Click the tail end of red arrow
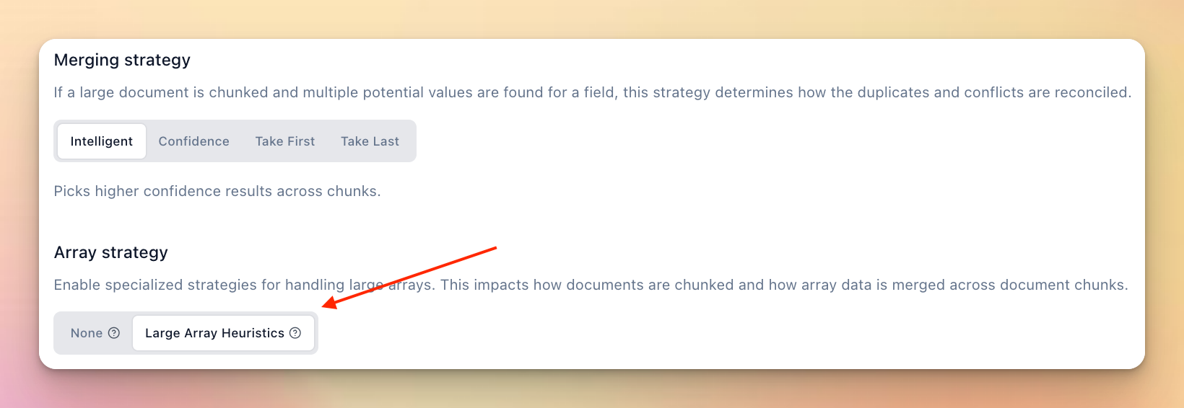Image resolution: width=1184 pixels, height=408 pixels. point(494,249)
